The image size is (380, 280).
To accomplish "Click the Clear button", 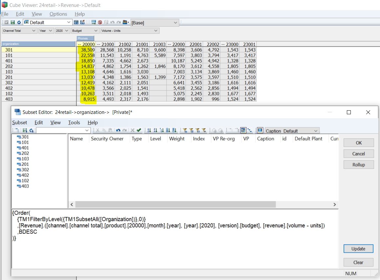I will [x=358, y=262].
